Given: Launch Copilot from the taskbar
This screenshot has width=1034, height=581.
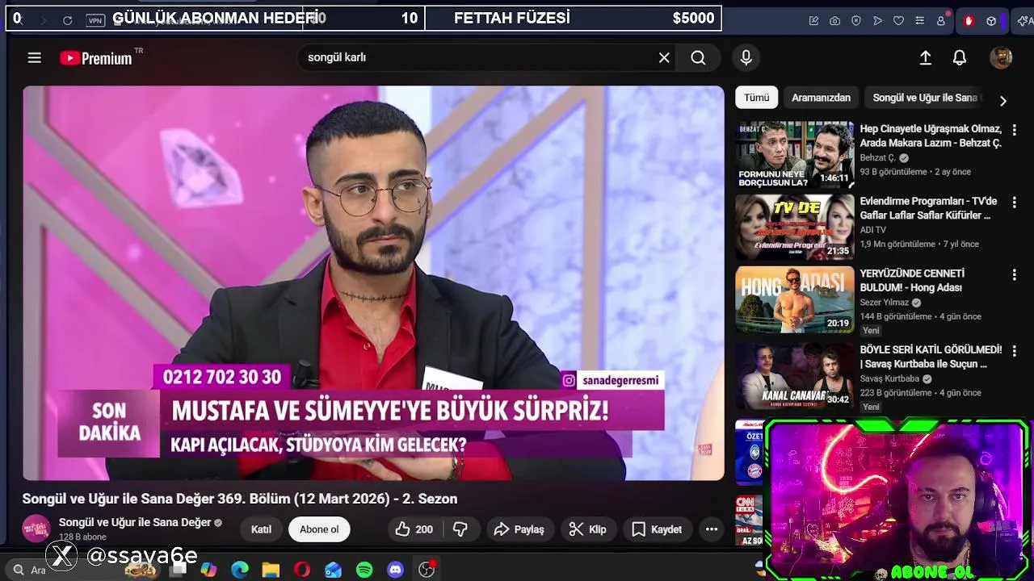Looking at the screenshot, I should 208,570.
